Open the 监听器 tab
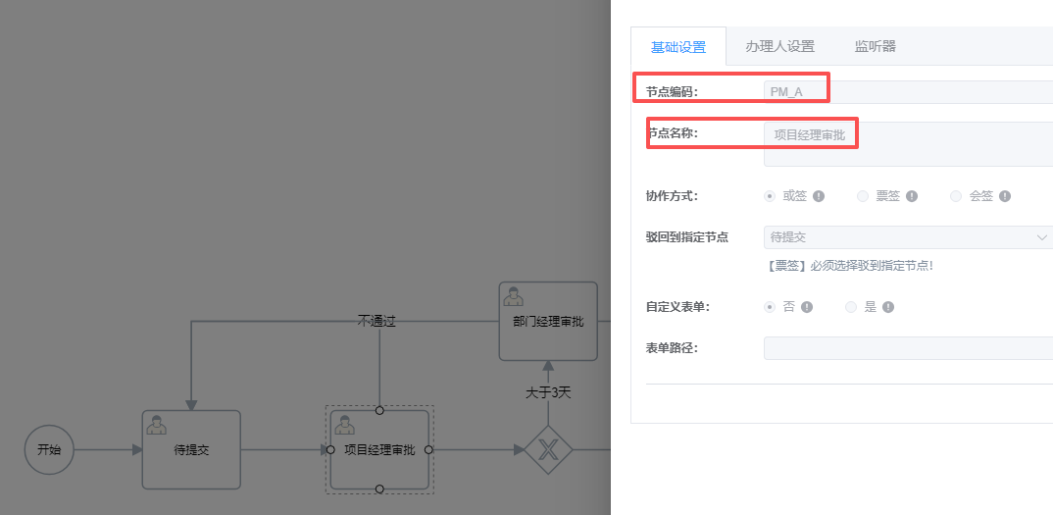Viewport: 1053px width, 515px height. (x=875, y=46)
